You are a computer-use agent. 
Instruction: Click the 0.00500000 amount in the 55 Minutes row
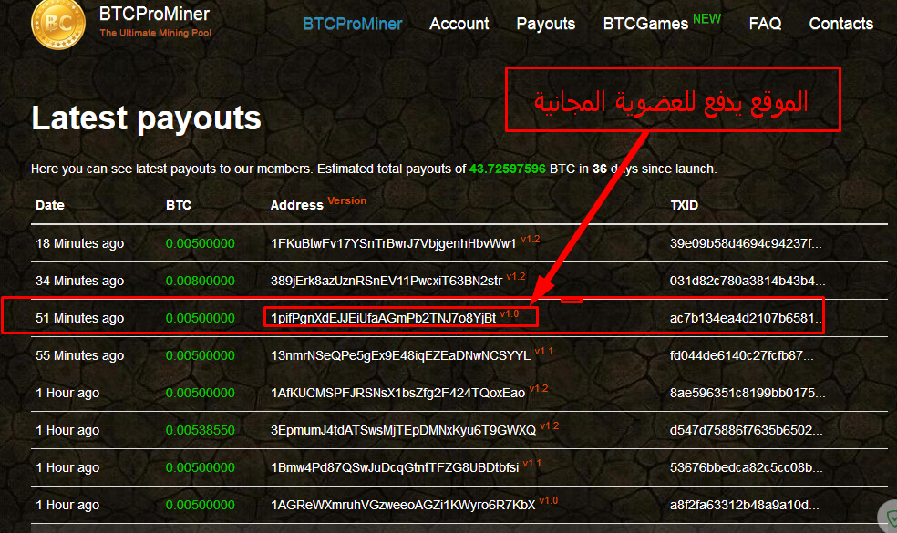click(201, 355)
